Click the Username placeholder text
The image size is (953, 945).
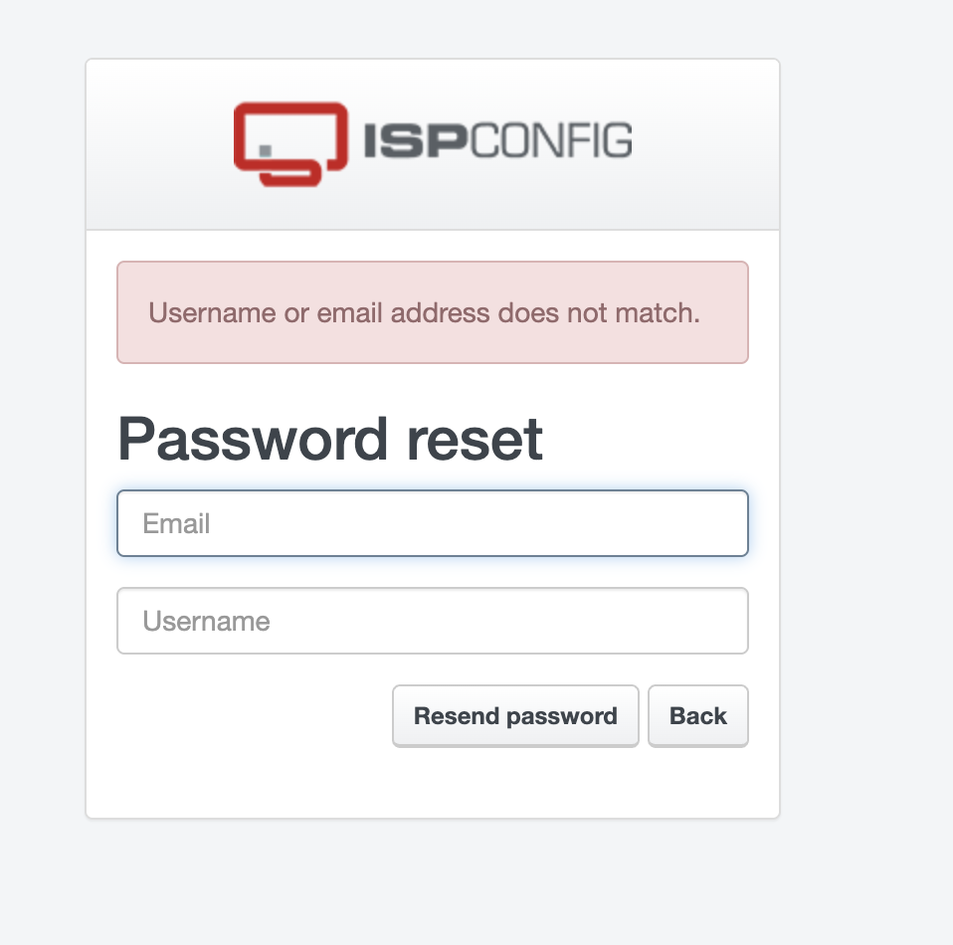(207, 620)
